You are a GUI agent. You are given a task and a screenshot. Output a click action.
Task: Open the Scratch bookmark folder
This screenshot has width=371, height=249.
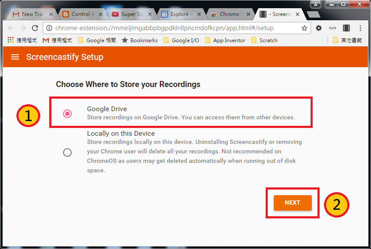(264, 40)
